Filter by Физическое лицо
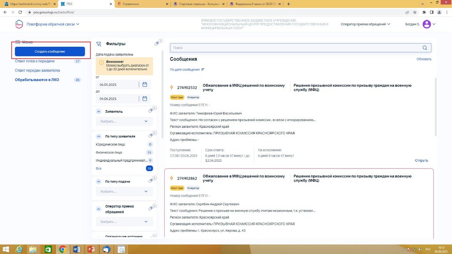 tap(109, 152)
